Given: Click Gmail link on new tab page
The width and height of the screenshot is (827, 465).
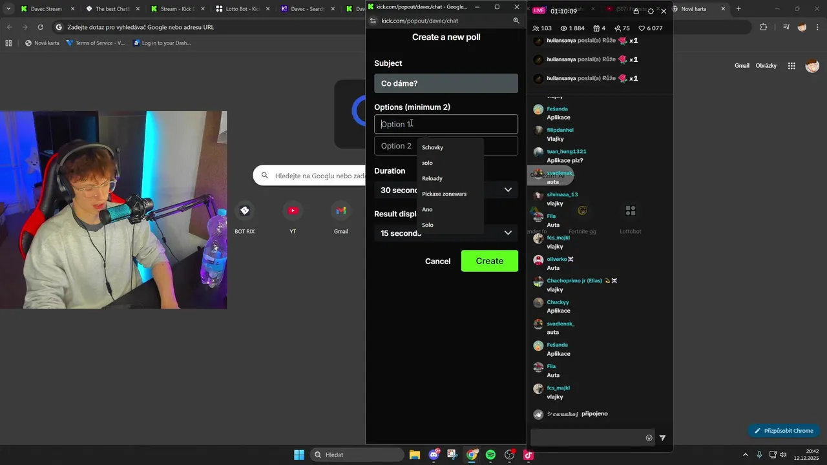Looking at the screenshot, I should 742,66.
